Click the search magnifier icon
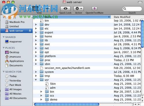Image resolution: width=144 pixels, height=106 pixels. tap(125, 9)
